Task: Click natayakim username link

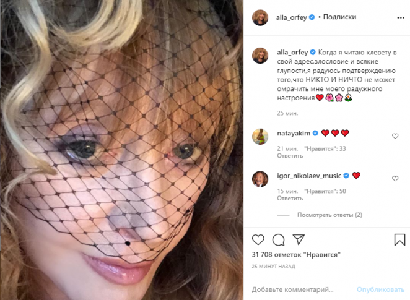Action: (294, 133)
